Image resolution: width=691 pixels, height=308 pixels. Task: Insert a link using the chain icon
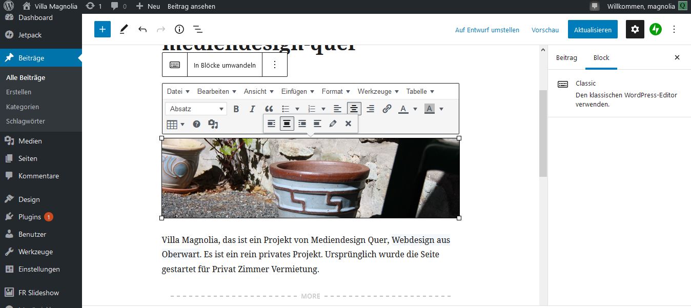click(387, 109)
